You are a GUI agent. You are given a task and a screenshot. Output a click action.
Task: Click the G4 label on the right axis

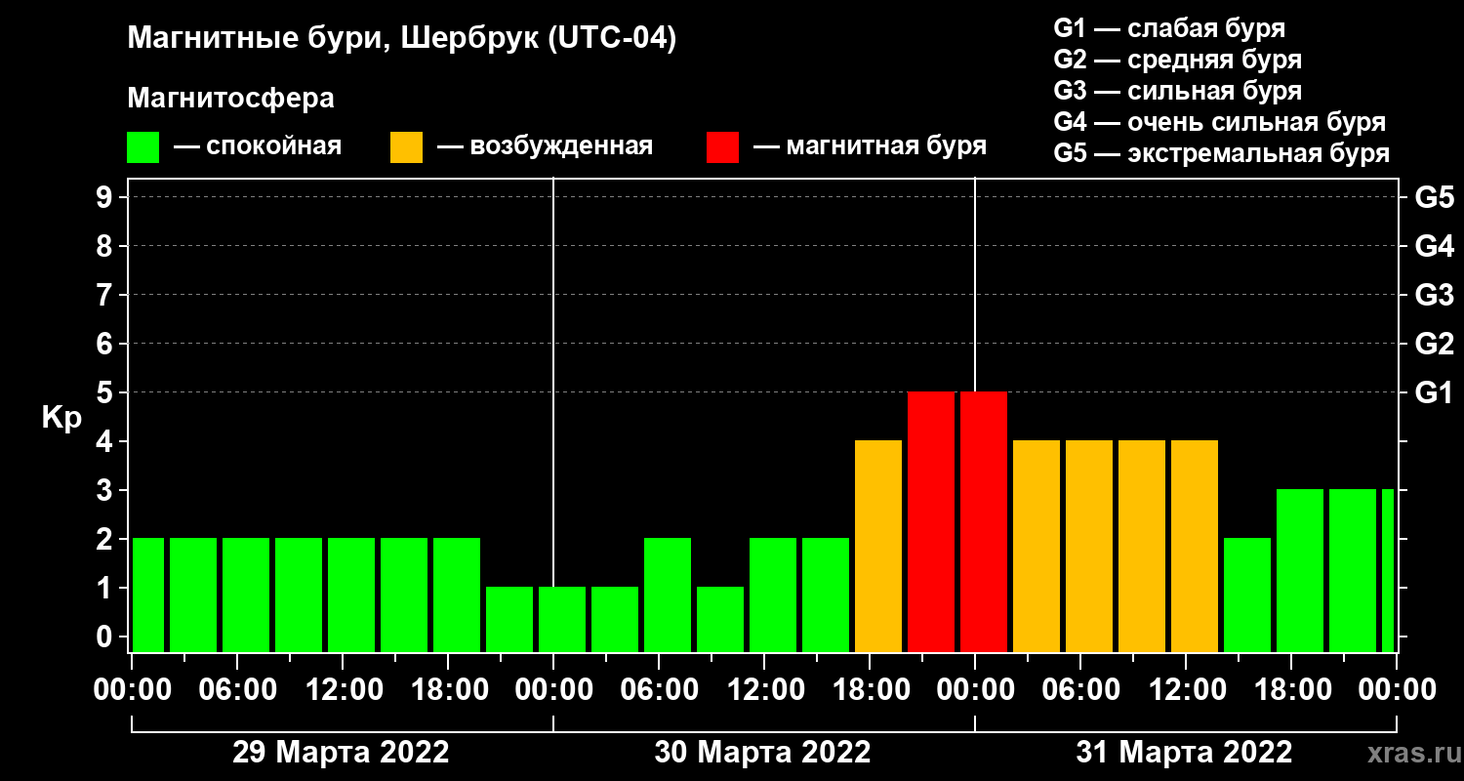[1434, 246]
